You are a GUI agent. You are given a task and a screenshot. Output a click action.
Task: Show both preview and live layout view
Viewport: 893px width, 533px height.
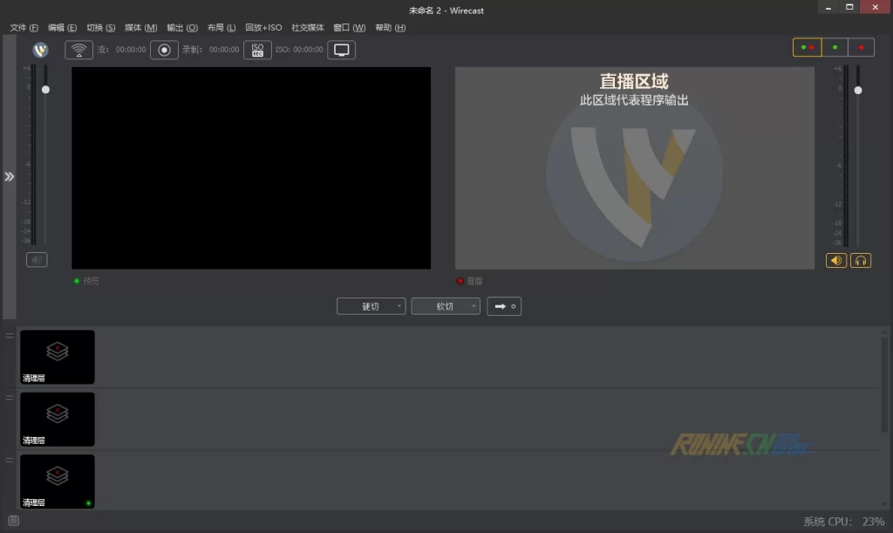coord(807,47)
